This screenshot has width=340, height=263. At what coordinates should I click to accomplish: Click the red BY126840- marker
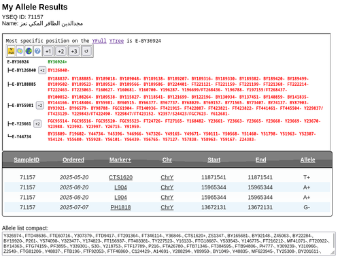point(58,70)
